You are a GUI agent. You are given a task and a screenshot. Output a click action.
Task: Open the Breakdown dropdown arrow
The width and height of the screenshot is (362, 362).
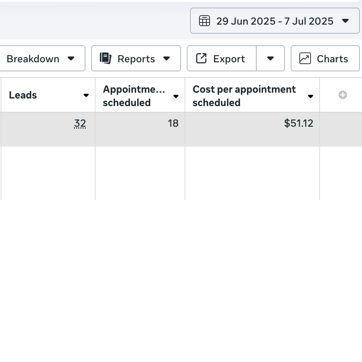point(71,58)
